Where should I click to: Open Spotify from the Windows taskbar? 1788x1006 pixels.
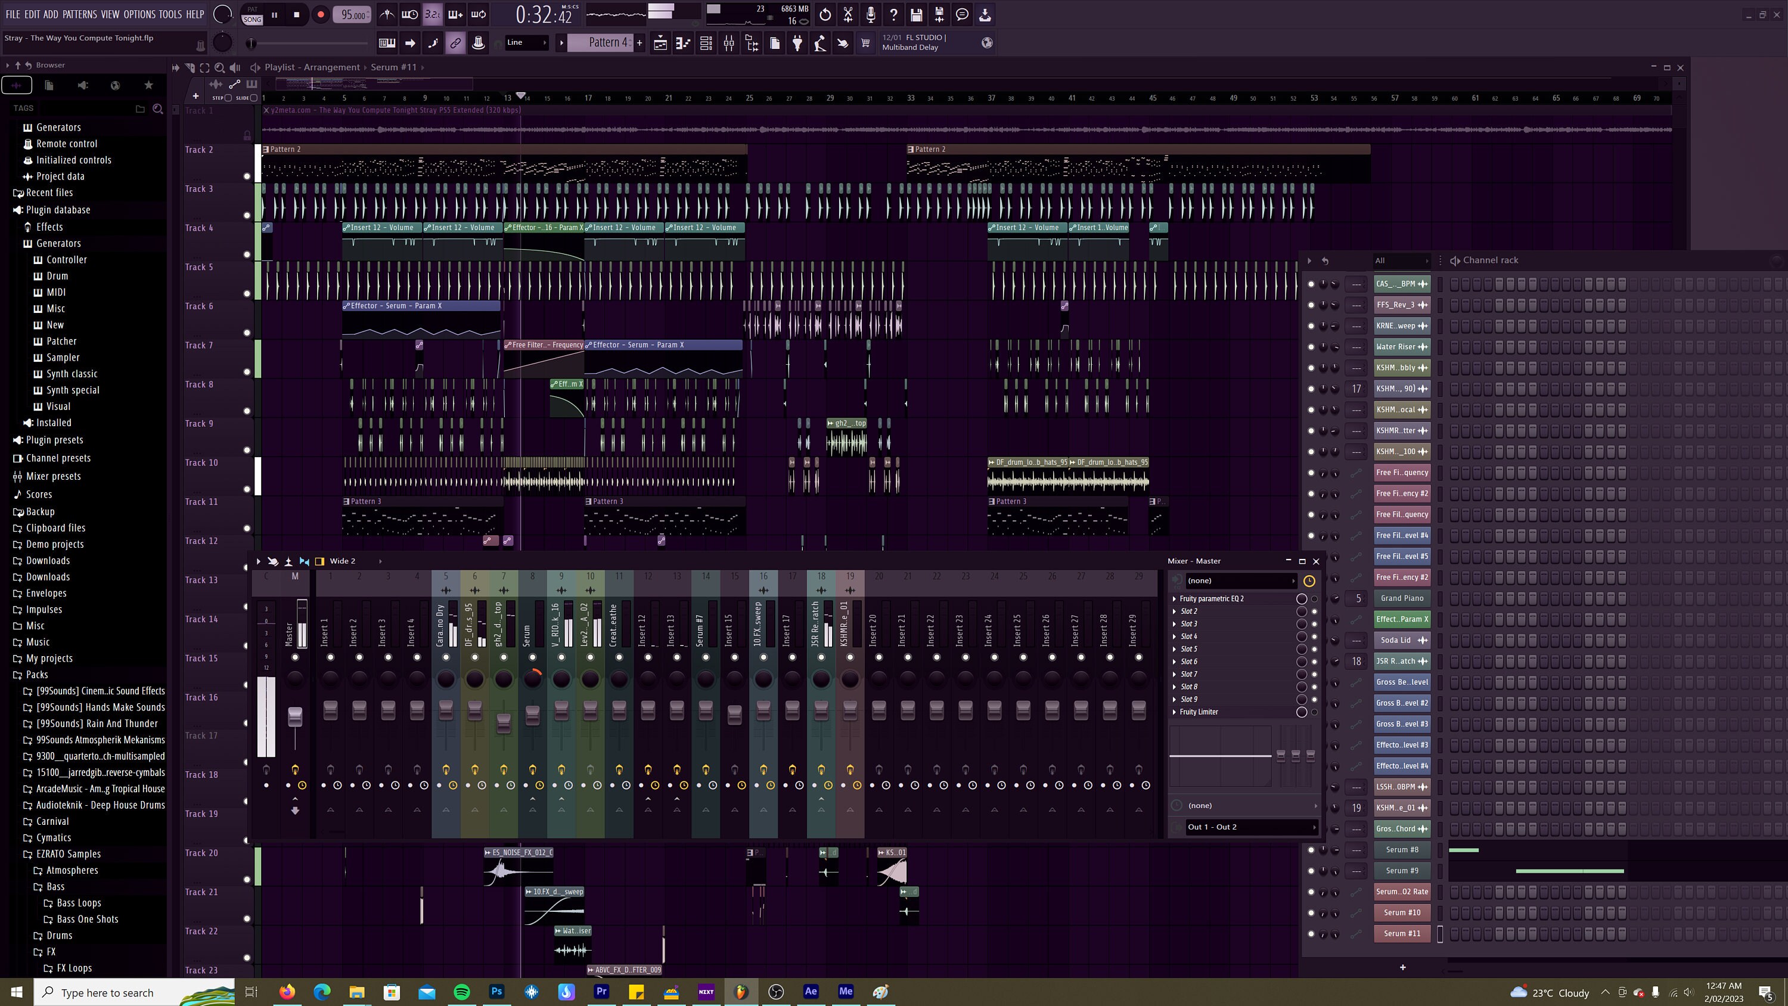[x=461, y=992]
